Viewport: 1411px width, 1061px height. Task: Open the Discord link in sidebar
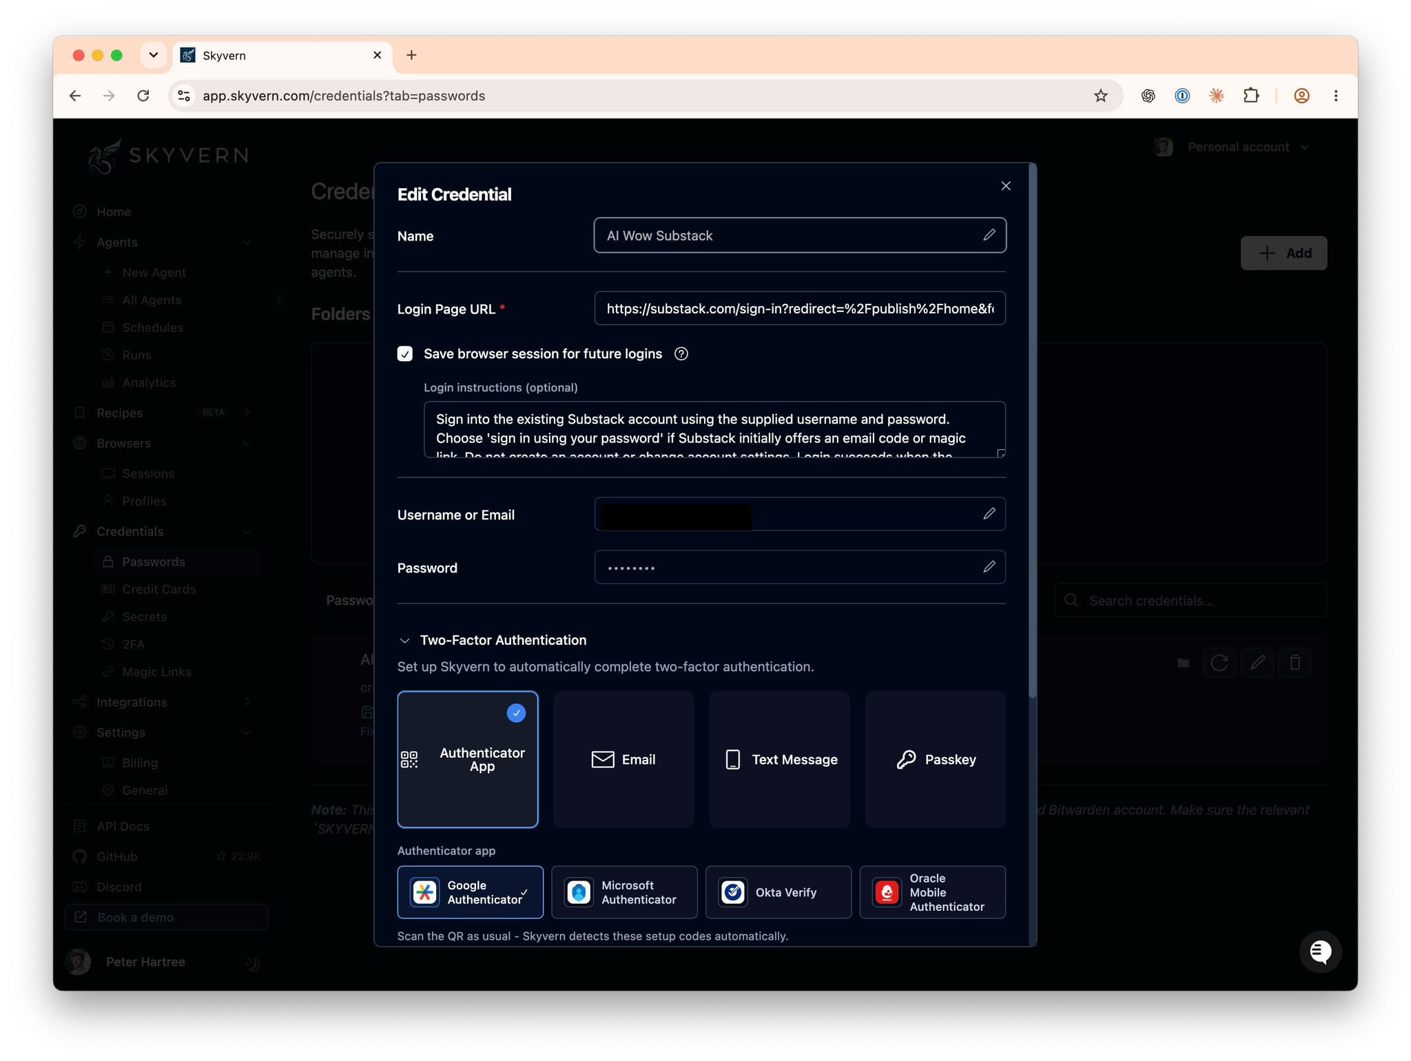(x=119, y=887)
